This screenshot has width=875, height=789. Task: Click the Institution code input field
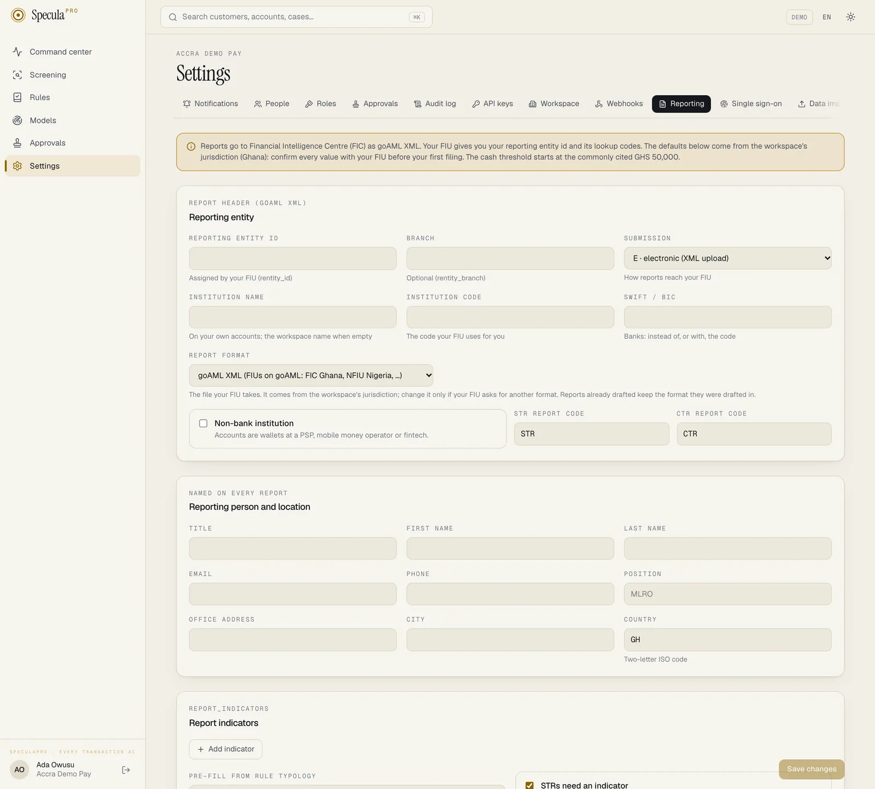click(x=510, y=317)
